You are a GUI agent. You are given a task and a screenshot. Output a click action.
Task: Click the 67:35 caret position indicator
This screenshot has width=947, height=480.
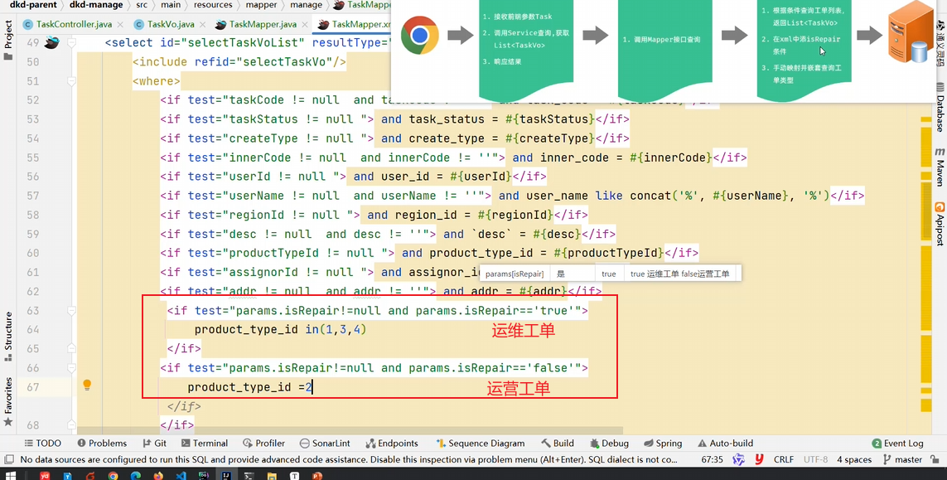pos(713,459)
